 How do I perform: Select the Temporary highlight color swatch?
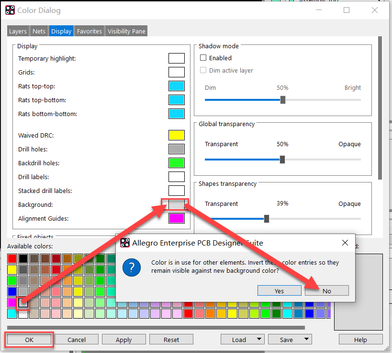tap(177, 58)
